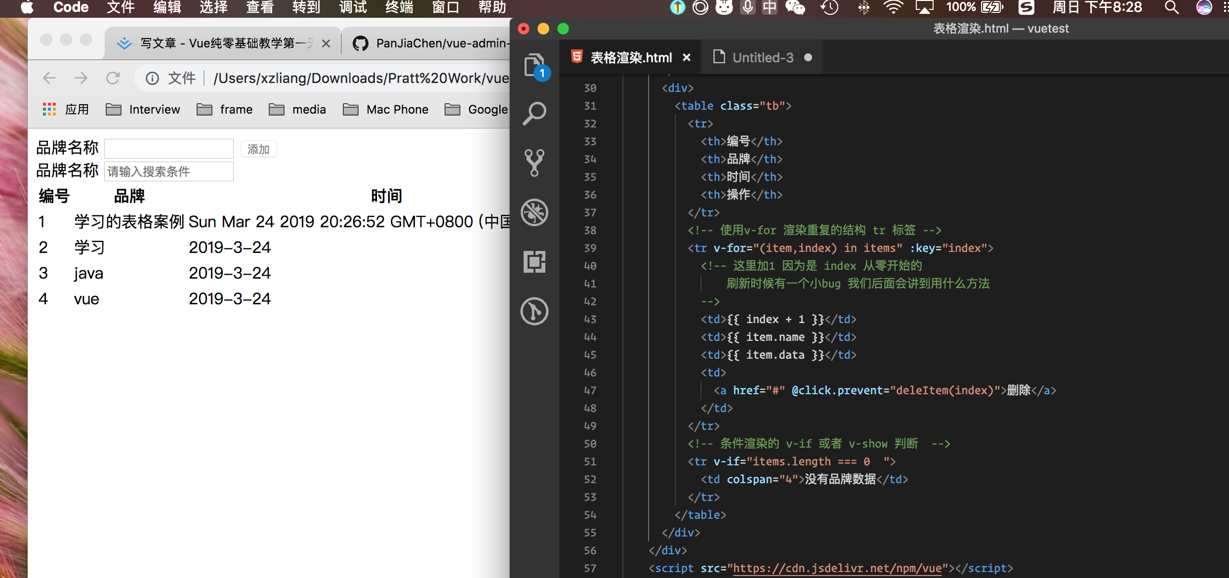Open the Extensions panel icon

[534, 261]
